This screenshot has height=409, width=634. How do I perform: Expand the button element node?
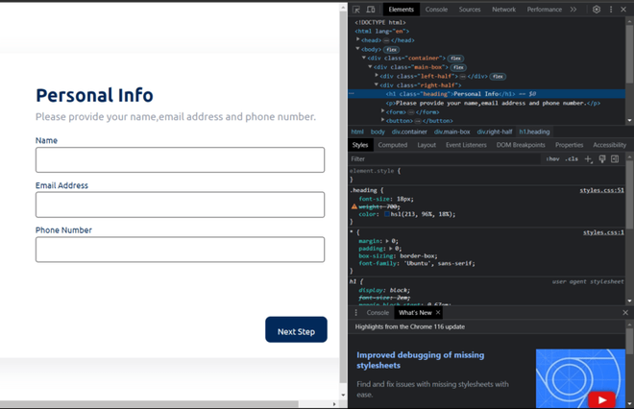(382, 120)
